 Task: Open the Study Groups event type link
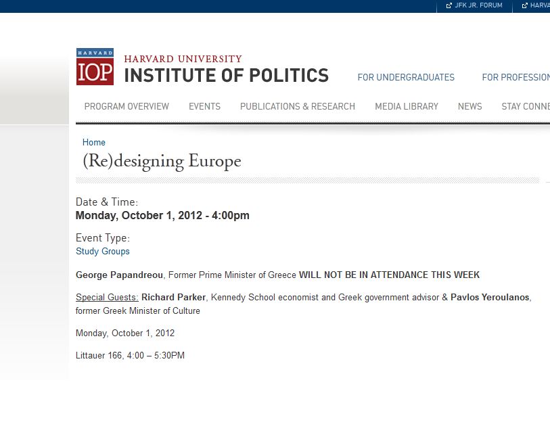(103, 251)
